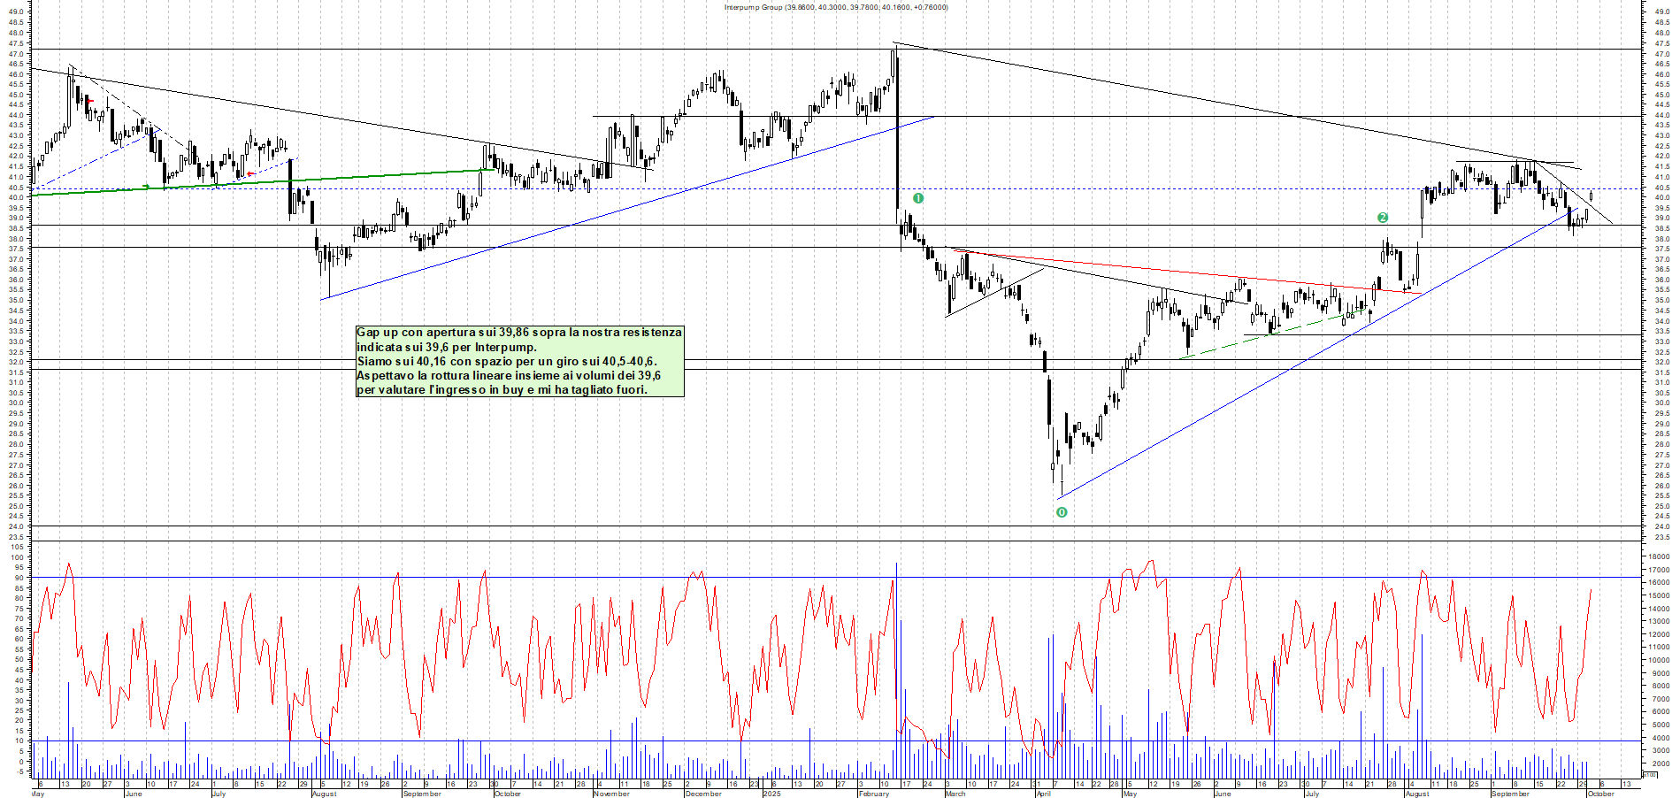Click the February label on the time axis
The width and height of the screenshot is (1672, 798).
click(873, 794)
